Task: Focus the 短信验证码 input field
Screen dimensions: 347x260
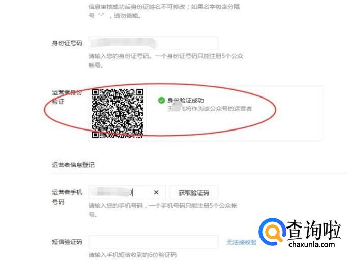Action: point(153,242)
